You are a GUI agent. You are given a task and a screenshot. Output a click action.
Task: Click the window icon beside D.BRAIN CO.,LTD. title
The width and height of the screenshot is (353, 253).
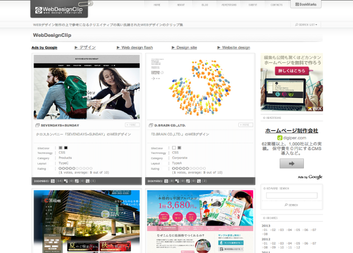(x=151, y=125)
